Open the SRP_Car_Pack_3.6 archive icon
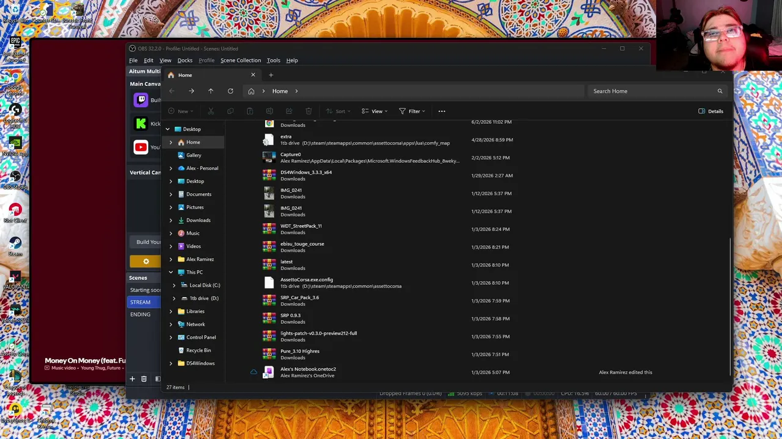782x439 pixels. (269, 301)
